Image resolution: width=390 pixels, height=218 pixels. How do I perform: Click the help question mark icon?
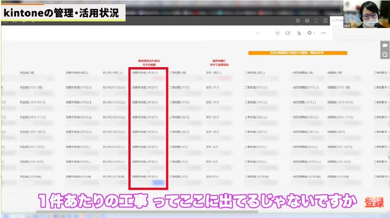click(307, 21)
